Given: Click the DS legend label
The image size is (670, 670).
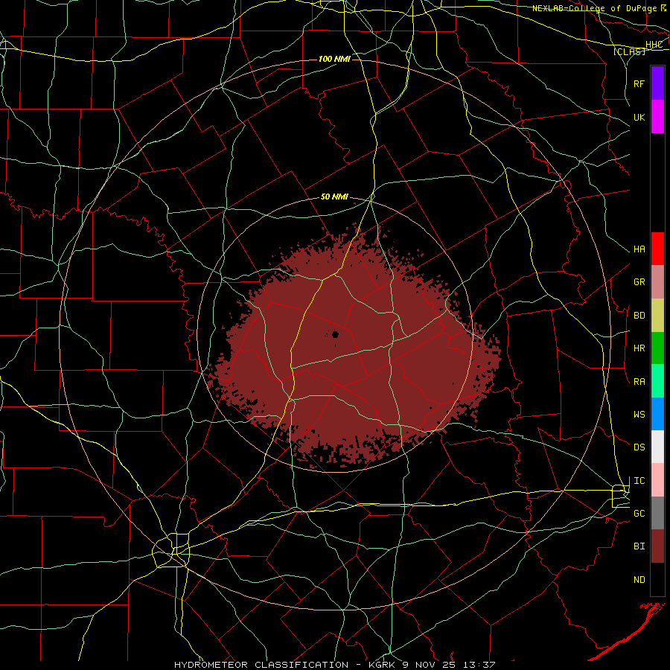Looking at the screenshot, I should pos(639,447).
